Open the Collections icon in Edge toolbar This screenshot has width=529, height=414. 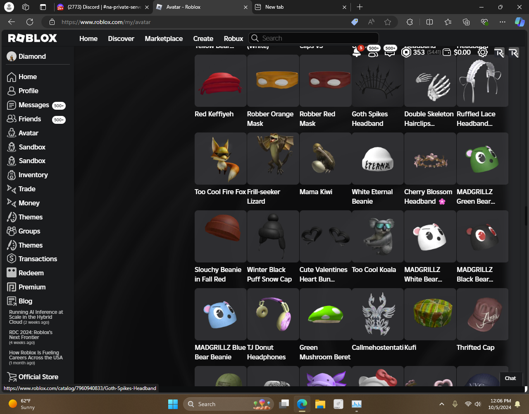tap(466, 22)
